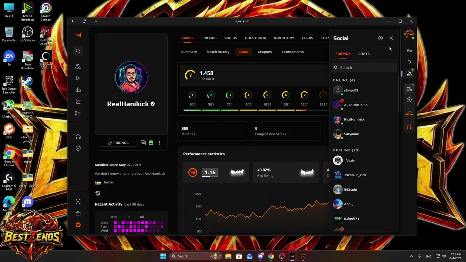This screenshot has width=466, height=262.
Task: Switch to the FRIENDS tab in Social
Action: coord(343,53)
